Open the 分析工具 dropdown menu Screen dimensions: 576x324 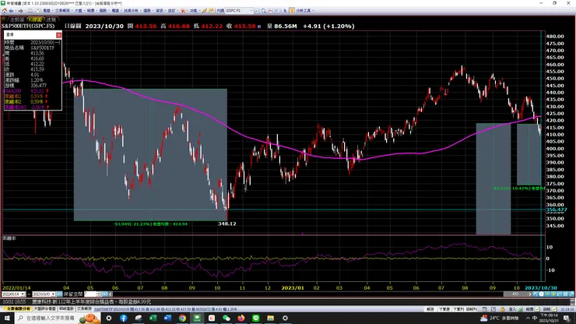pos(304,11)
